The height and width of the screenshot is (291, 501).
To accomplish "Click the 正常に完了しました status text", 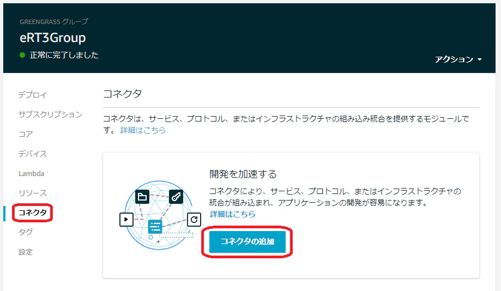I will [64, 55].
